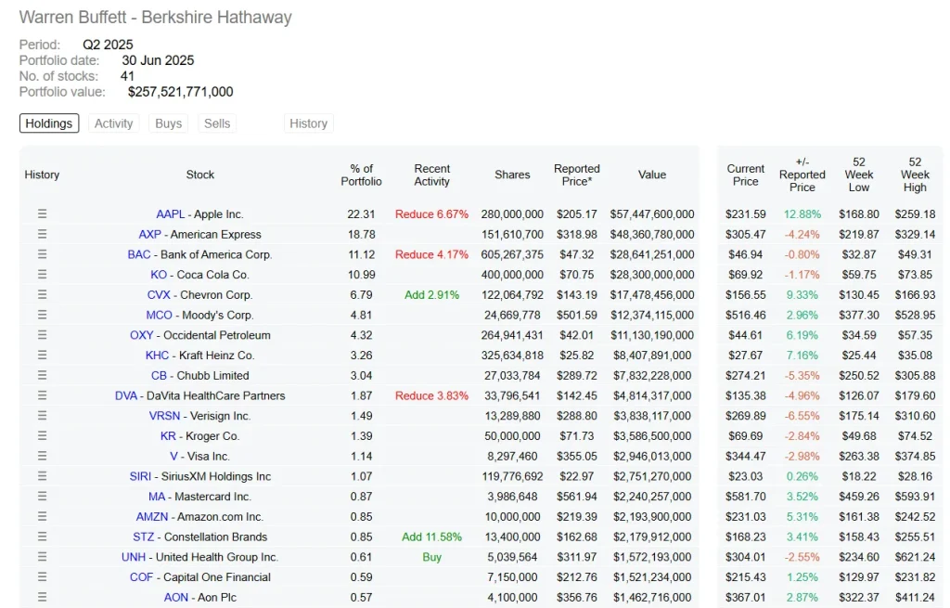Open history icon for Constellation Brands row

[42, 537]
